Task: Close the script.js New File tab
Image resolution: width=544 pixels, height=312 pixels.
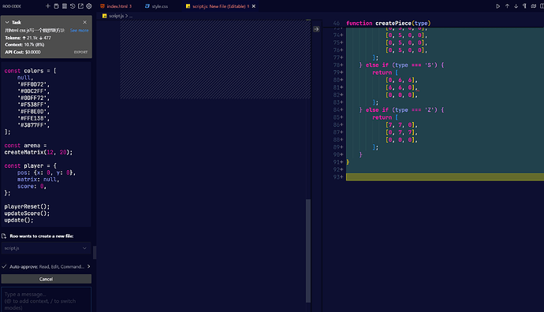Action: [x=254, y=6]
